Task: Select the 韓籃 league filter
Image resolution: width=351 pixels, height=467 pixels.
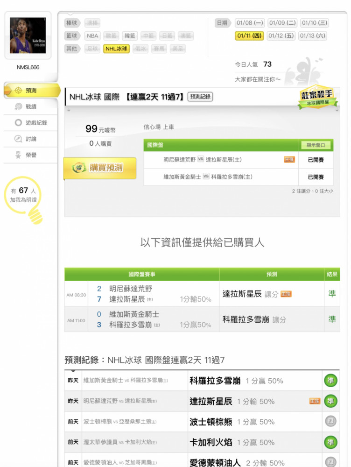Action: (x=130, y=36)
